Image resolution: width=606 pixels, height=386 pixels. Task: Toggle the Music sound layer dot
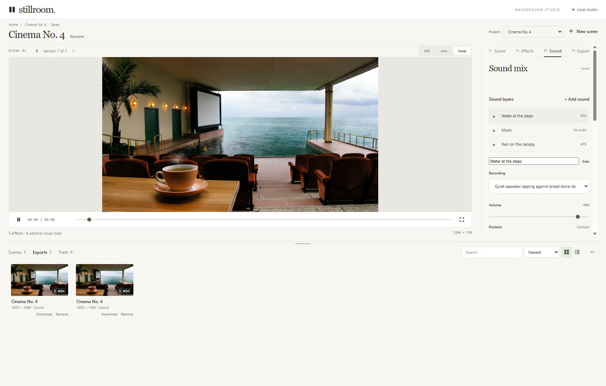[x=494, y=130]
